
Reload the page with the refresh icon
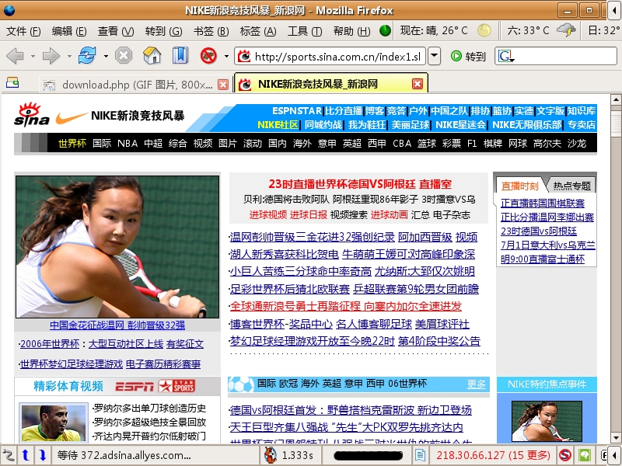pos(87,55)
